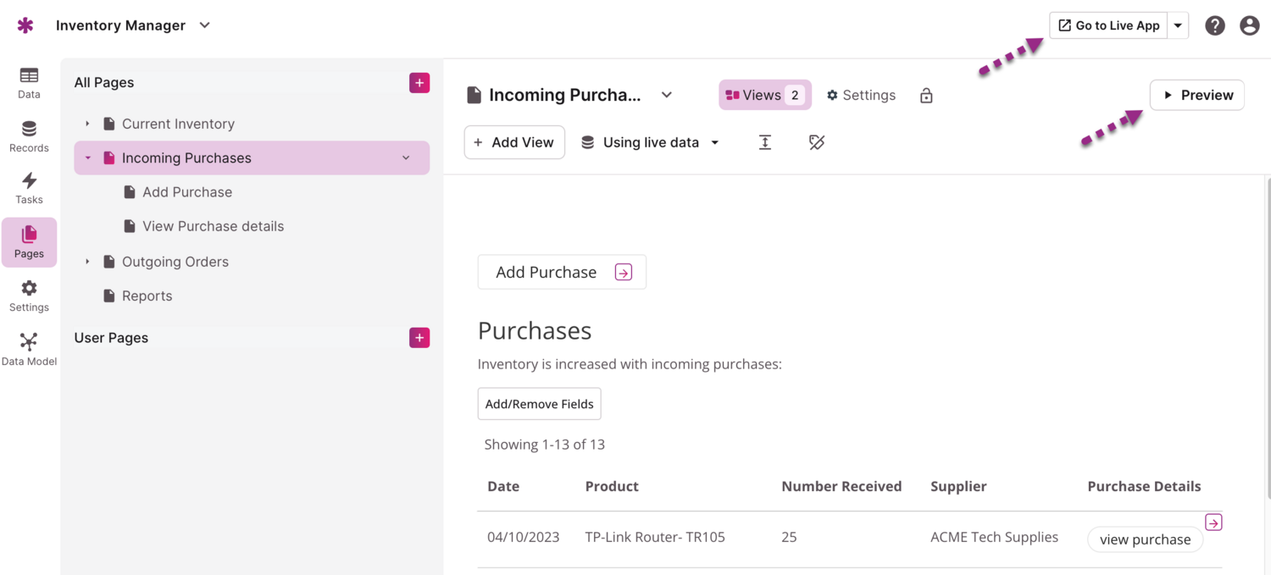Expand the Current Inventory page tree
The width and height of the screenshot is (1271, 575).
coord(87,124)
